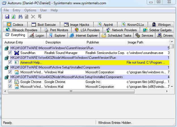This screenshot has height=127, width=177.
Task: Click the Properties page toolbar icon
Action: [27, 17]
